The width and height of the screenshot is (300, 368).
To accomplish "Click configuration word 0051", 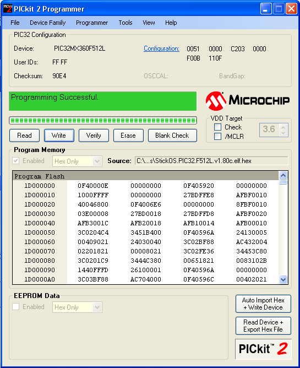I will [x=193, y=49].
